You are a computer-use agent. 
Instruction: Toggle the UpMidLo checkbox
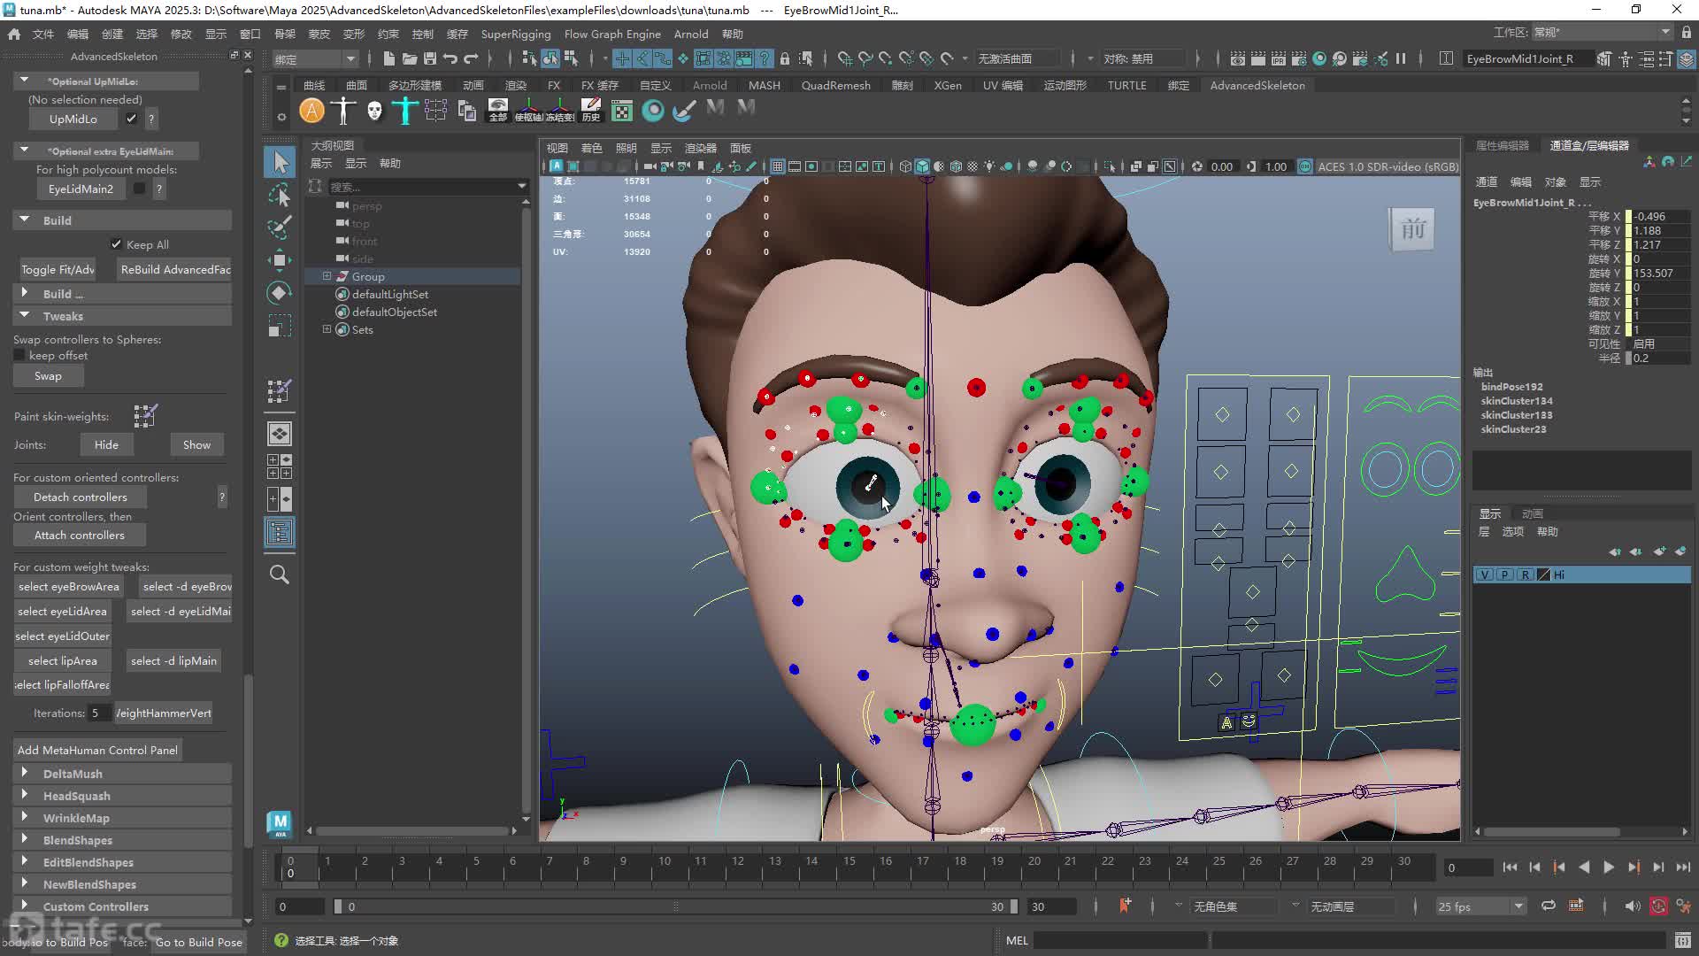click(131, 119)
